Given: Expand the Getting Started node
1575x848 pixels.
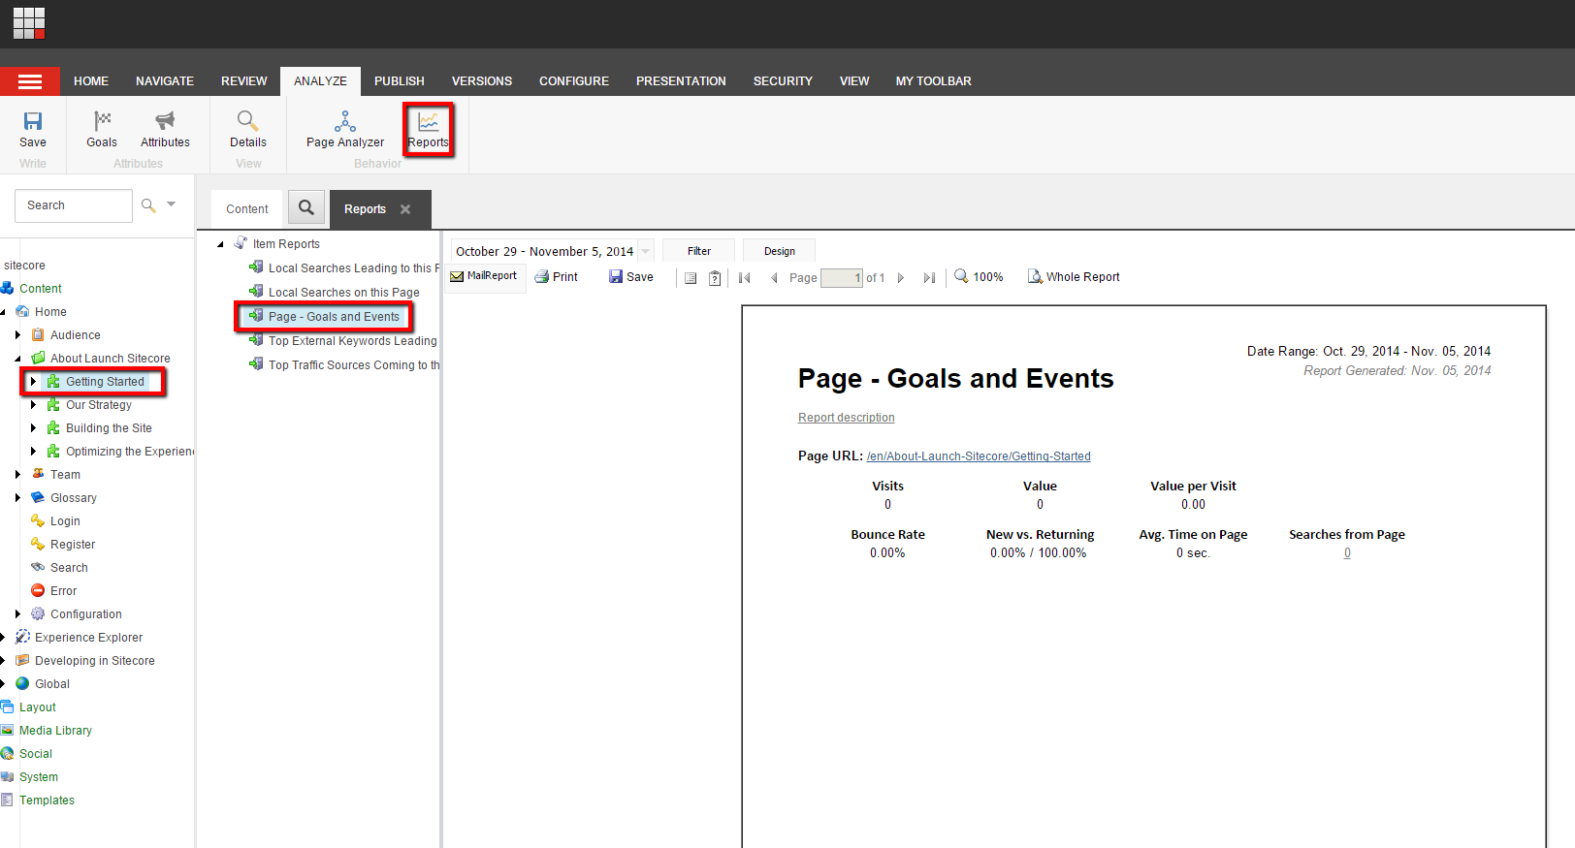Looking at the screenshot, I should click(33, 382).
